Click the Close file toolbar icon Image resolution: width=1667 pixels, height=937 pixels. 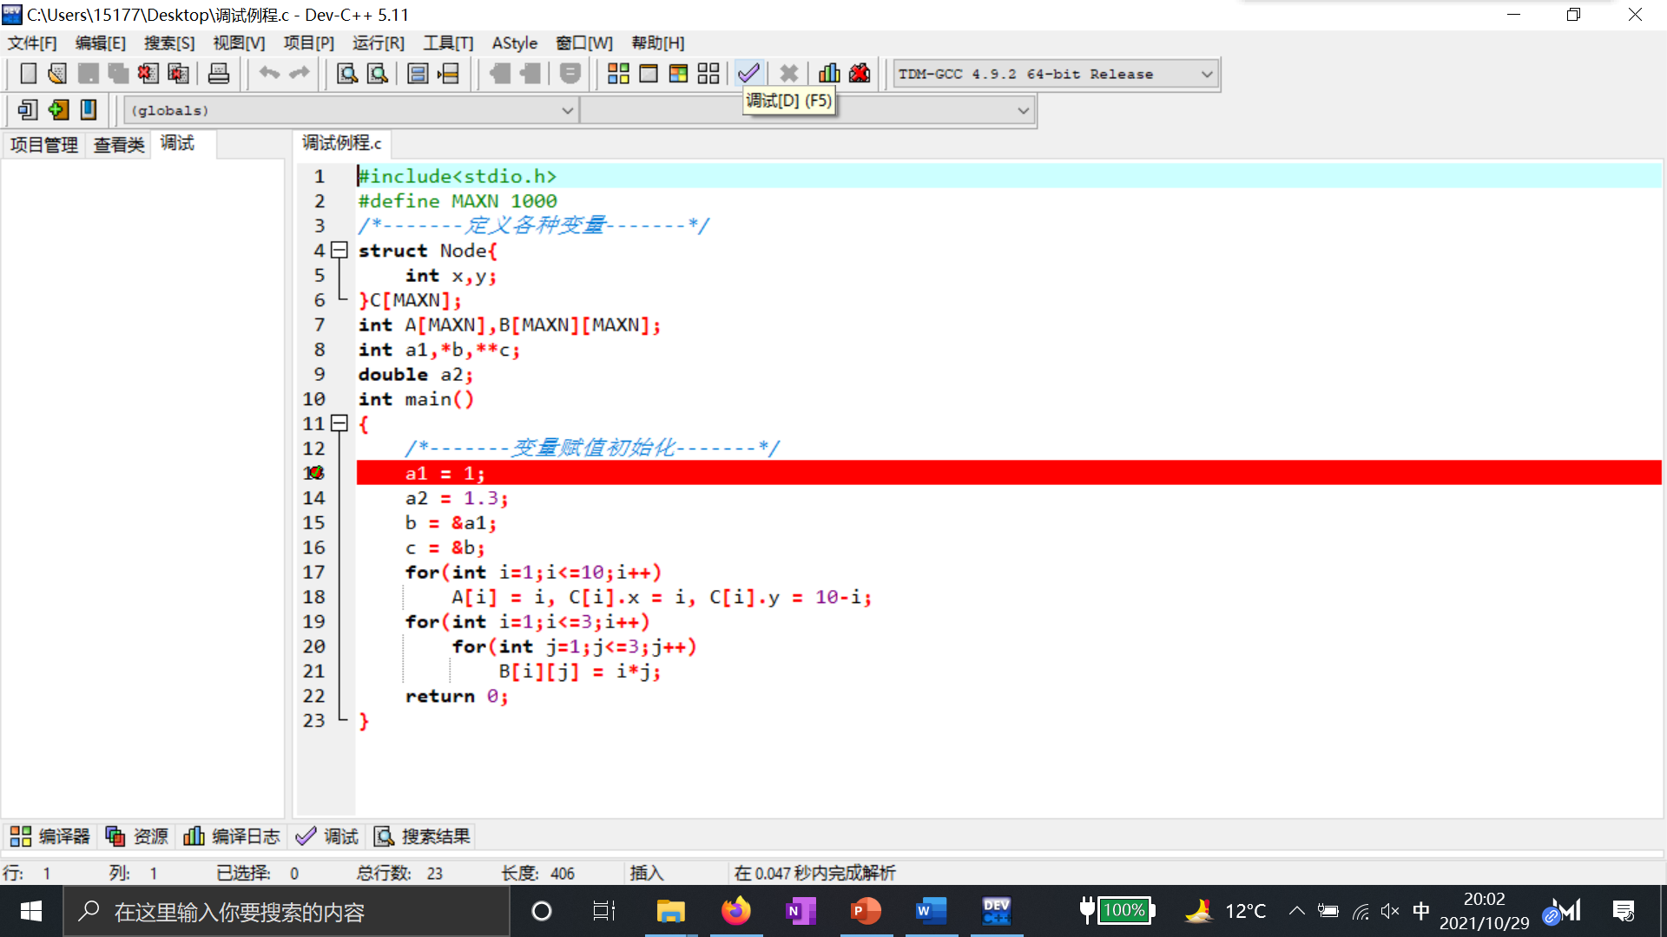tap(148, 74)
